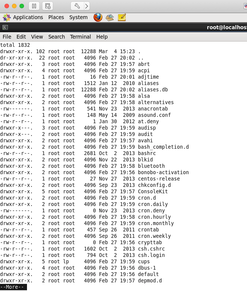Click the 'anacrontab' file name
247x291 pixels.
pyautogui.click(x=153, y=109)
